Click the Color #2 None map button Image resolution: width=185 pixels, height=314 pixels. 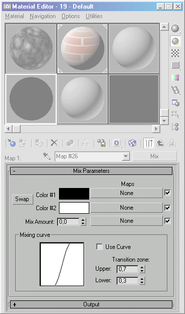point(127,208)
